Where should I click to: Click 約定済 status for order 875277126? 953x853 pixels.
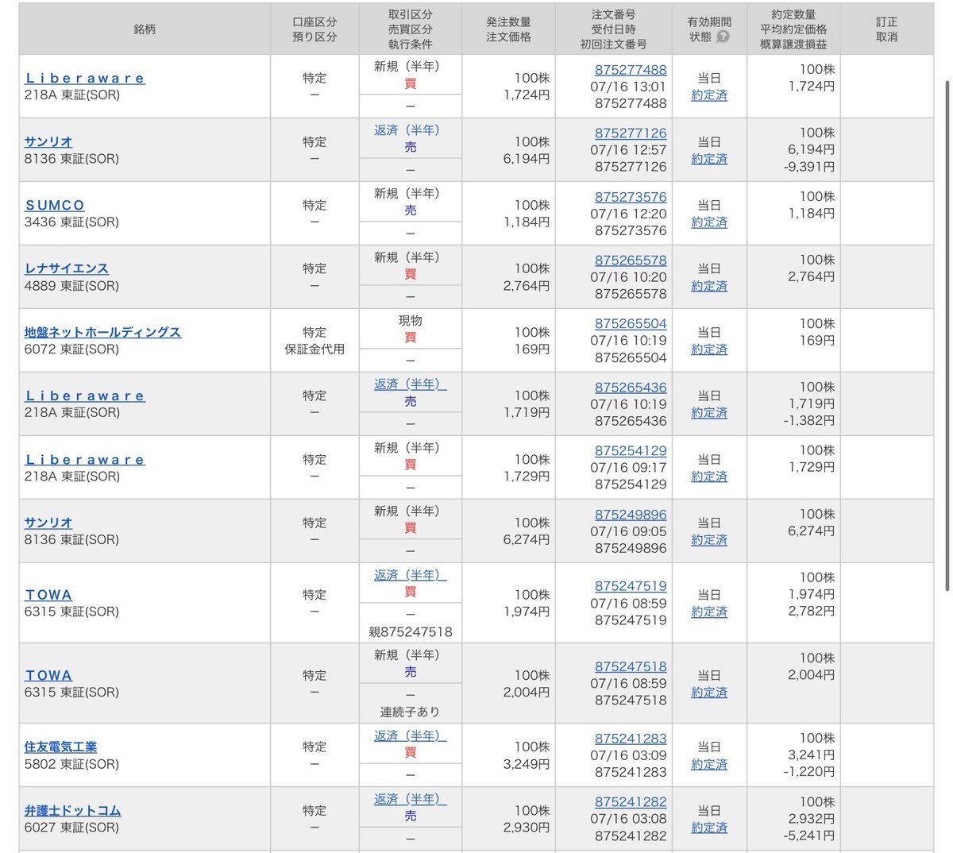point(709,159)
